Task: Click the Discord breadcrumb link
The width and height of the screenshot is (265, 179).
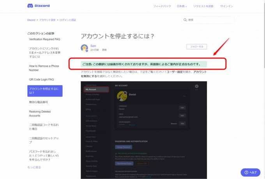Action: tap(32, 19)
